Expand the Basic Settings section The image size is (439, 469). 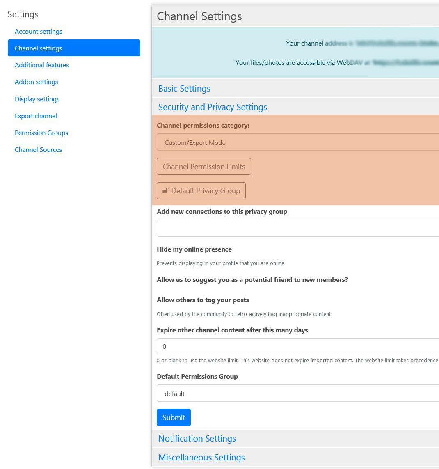point(184,89)
